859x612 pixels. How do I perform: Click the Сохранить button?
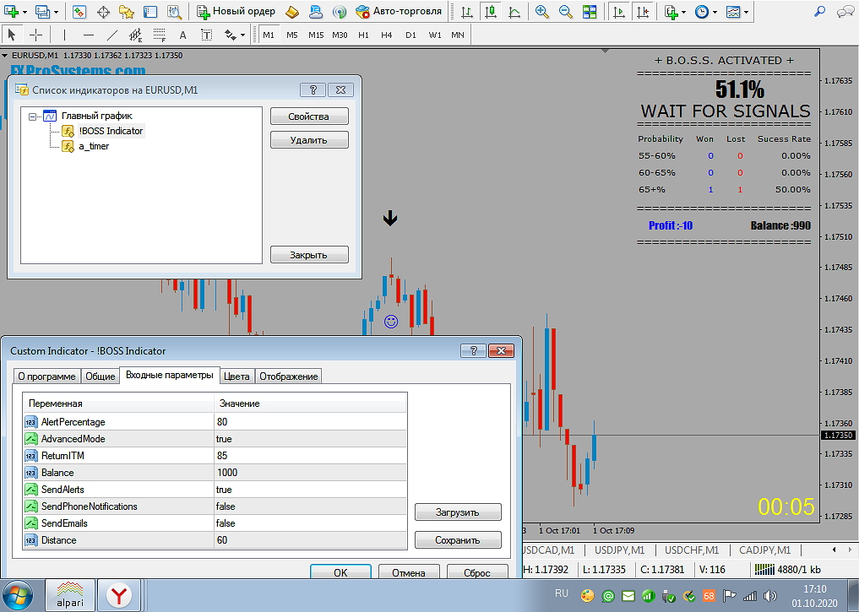(x=458, y=540)
